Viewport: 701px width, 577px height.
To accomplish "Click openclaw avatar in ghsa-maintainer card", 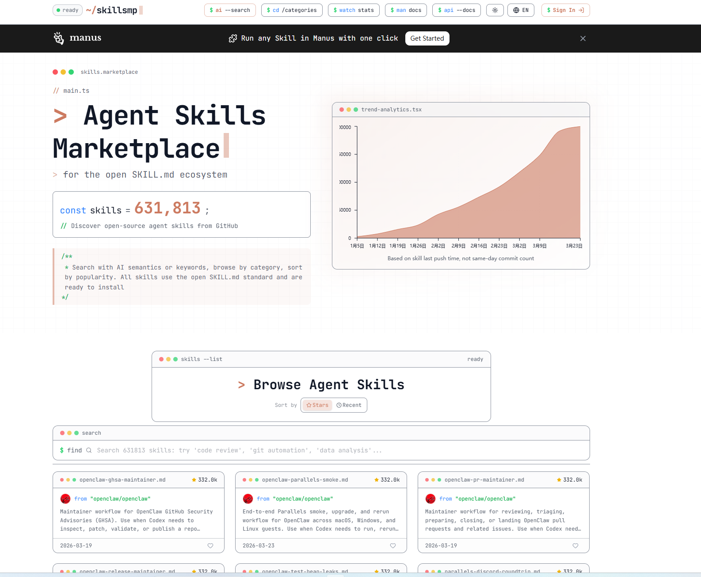I will pyautogui.click(x=65, y=499).
